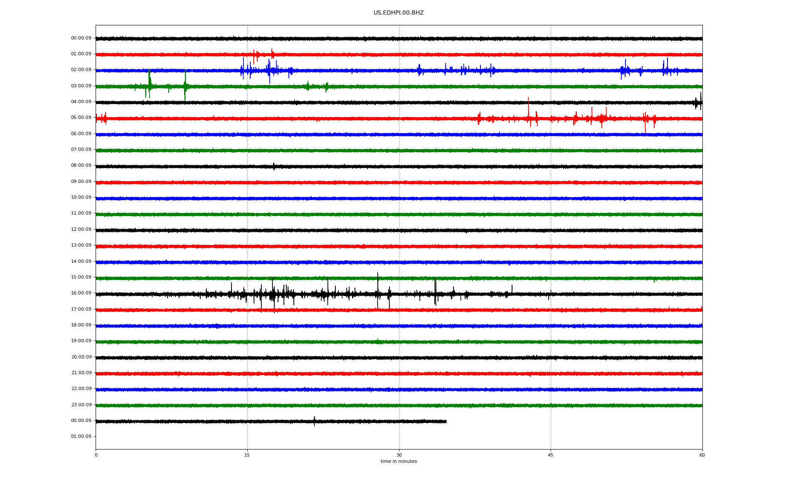
Task: Click the 01:00:09 empty bottom row label
Action: pos(81,437)
